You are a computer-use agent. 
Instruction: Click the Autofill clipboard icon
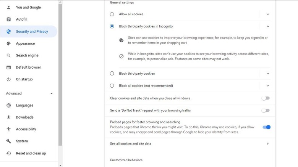point(9,19)
